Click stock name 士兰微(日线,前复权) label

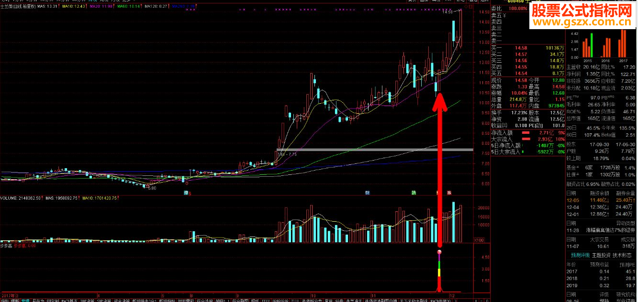18,7
